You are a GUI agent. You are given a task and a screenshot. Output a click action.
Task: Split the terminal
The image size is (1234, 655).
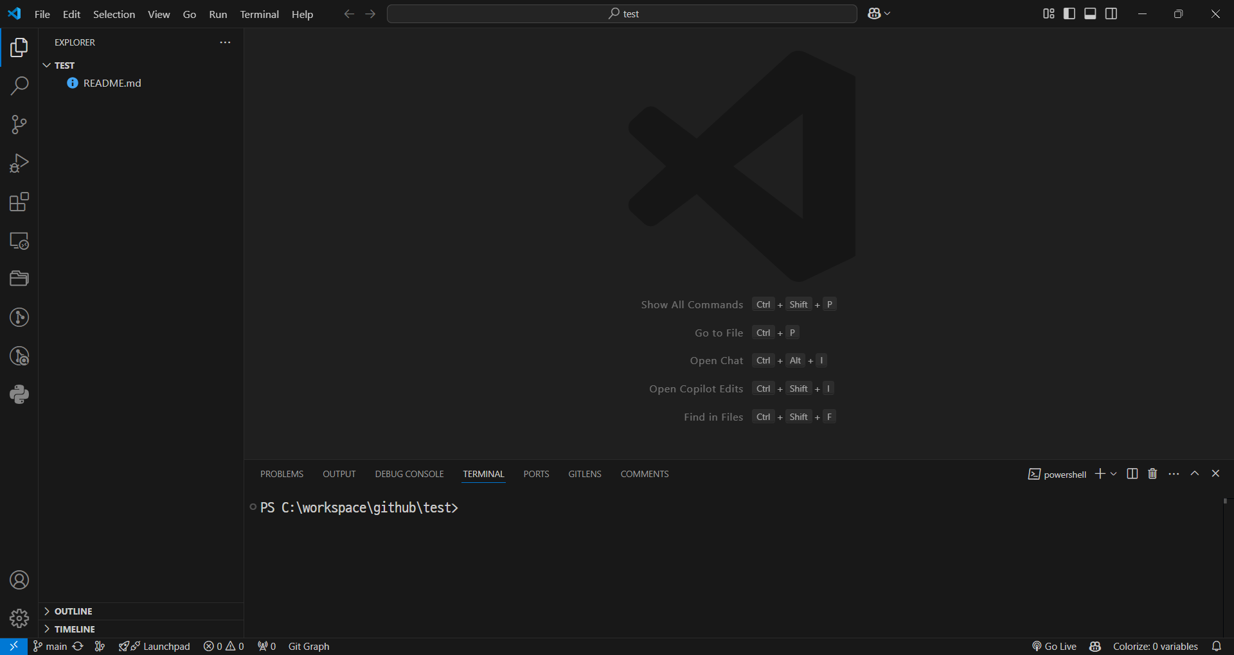click(x=1132, y=473)
